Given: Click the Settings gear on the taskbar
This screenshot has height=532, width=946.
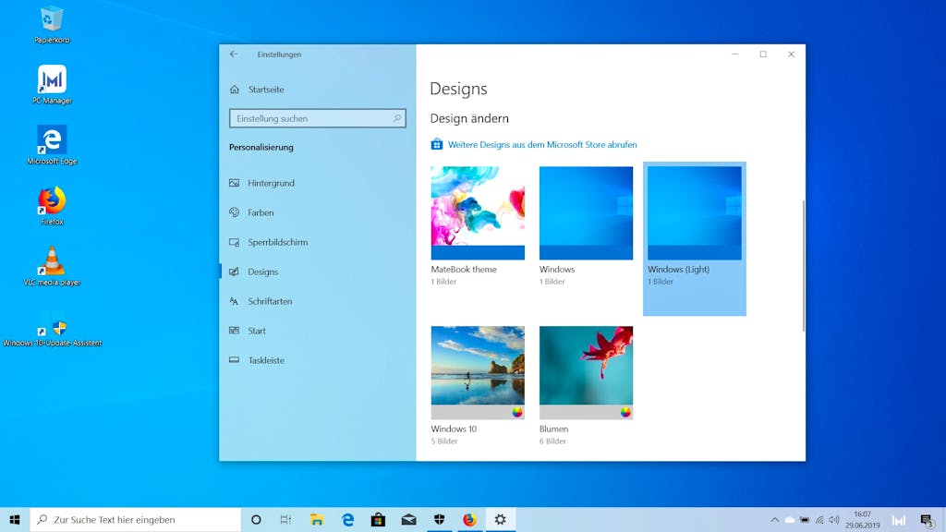Looking at the screenshot, I should [500, 519].
